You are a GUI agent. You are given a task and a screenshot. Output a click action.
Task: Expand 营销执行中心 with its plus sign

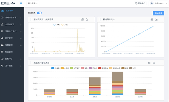pos(21,32)
